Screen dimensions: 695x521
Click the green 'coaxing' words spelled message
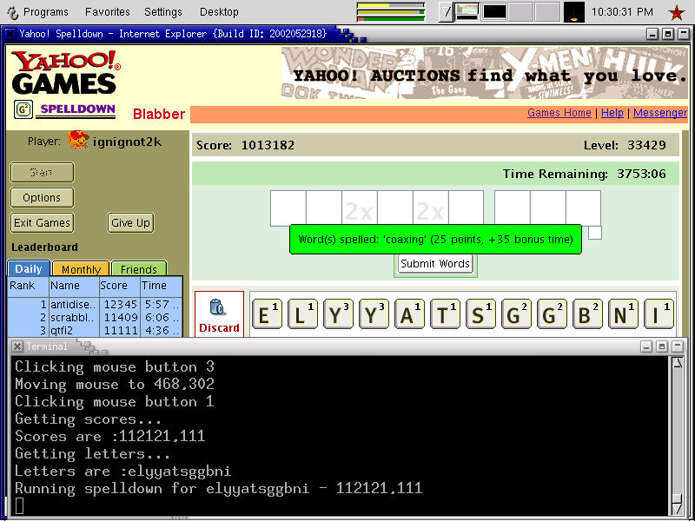pos(435,240)
